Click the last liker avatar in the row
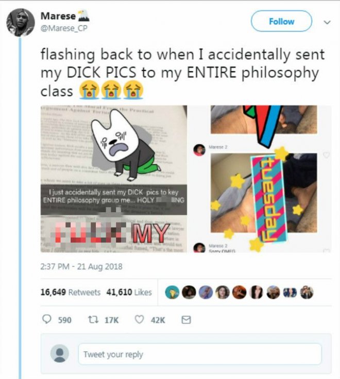The height and width of the screenshot is (379, 340). tap(307, 292)
